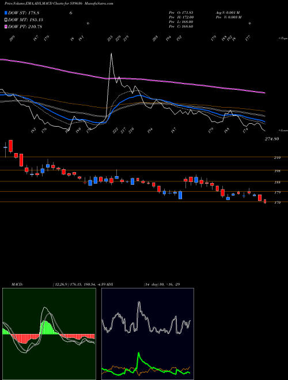Click the ADX '(14 day) 30, +16, -29' readout
Image resolution: width=288 pixels, height=380 pixels.
162,284
